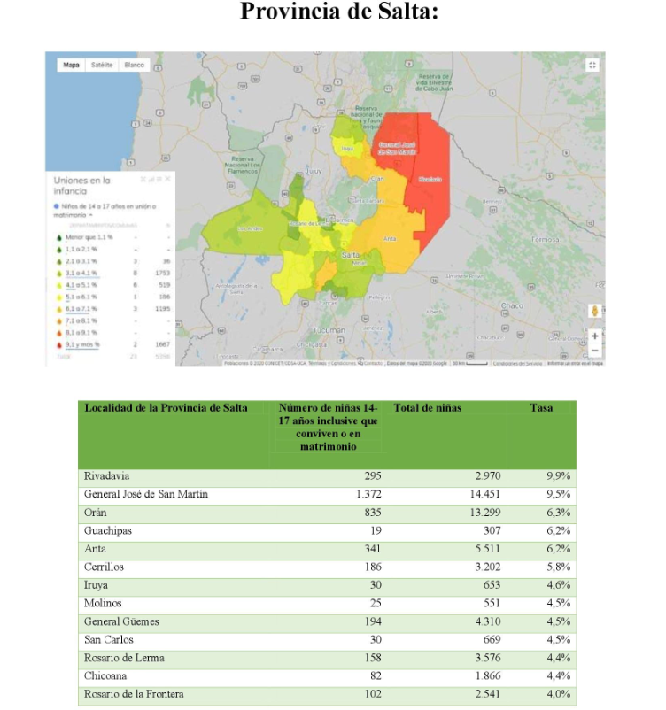Click the map zoom in plus button
Screen dimensions: 666x710
tap(595, 336)
